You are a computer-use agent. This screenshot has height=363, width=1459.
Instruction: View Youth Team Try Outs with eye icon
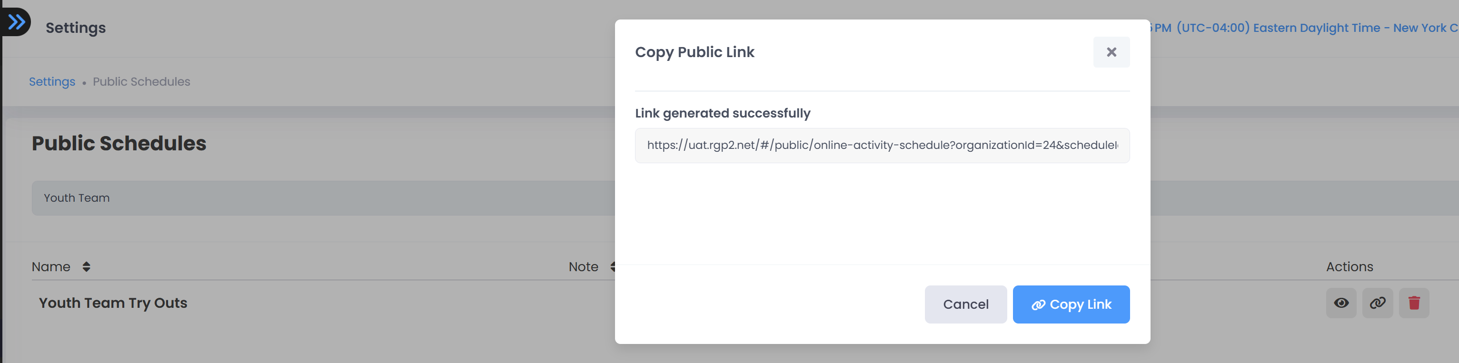[x=1340, y=303]
